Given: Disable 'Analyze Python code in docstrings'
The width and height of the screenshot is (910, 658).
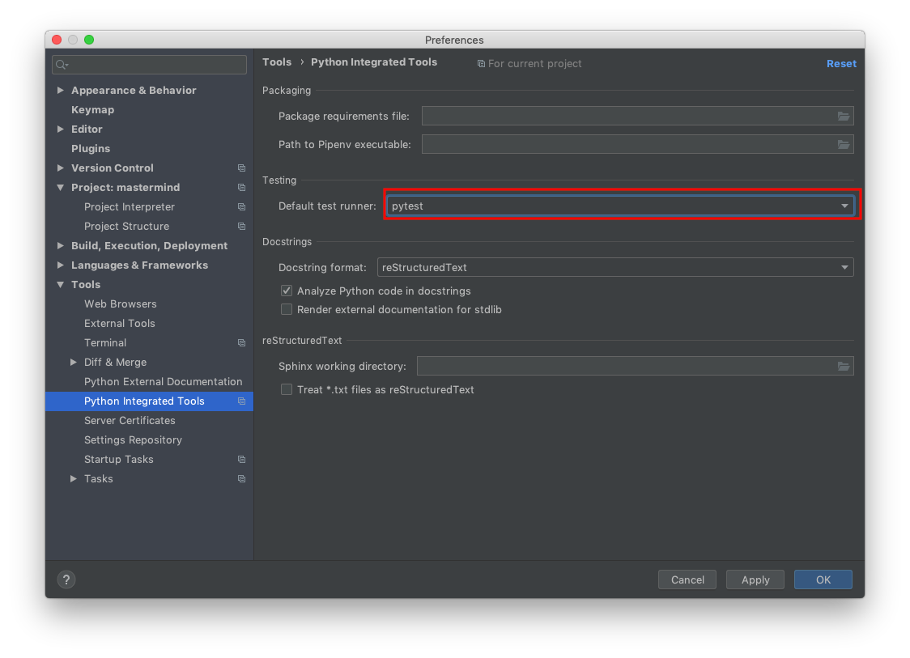Looking at the screenshot, I should (x=287, y=291).
